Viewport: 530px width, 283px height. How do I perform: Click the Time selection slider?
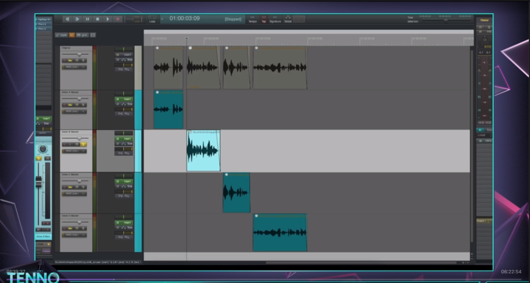point(446,20)
